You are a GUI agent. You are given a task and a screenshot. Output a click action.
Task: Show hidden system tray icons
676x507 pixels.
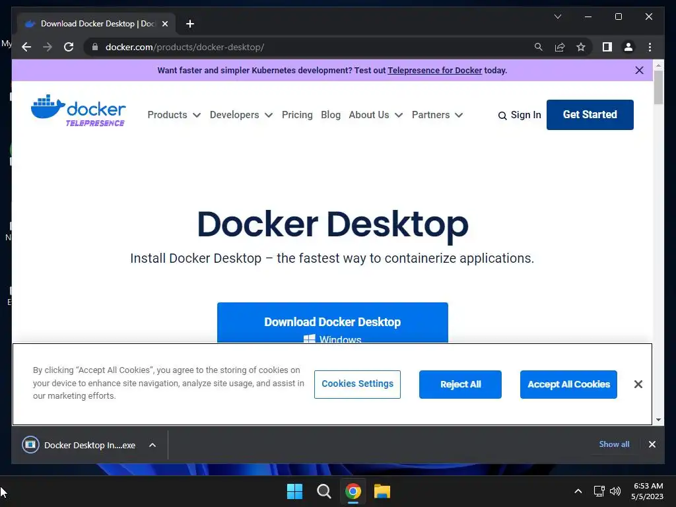tap(578, 491)
